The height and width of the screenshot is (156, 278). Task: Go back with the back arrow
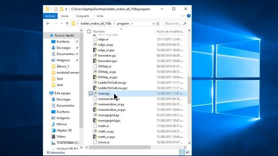[48, 23]
